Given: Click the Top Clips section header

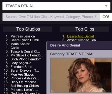Looking at the screenshot, I should (84, 29).
